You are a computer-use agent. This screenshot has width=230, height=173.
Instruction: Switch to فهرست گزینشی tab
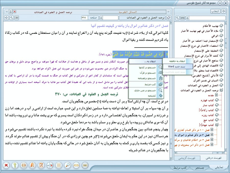tap(187, 158)
